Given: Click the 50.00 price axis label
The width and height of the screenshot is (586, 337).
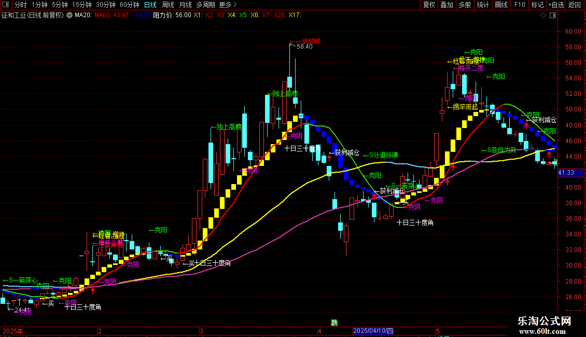Looking at the screenshot, I should (573, 109).
